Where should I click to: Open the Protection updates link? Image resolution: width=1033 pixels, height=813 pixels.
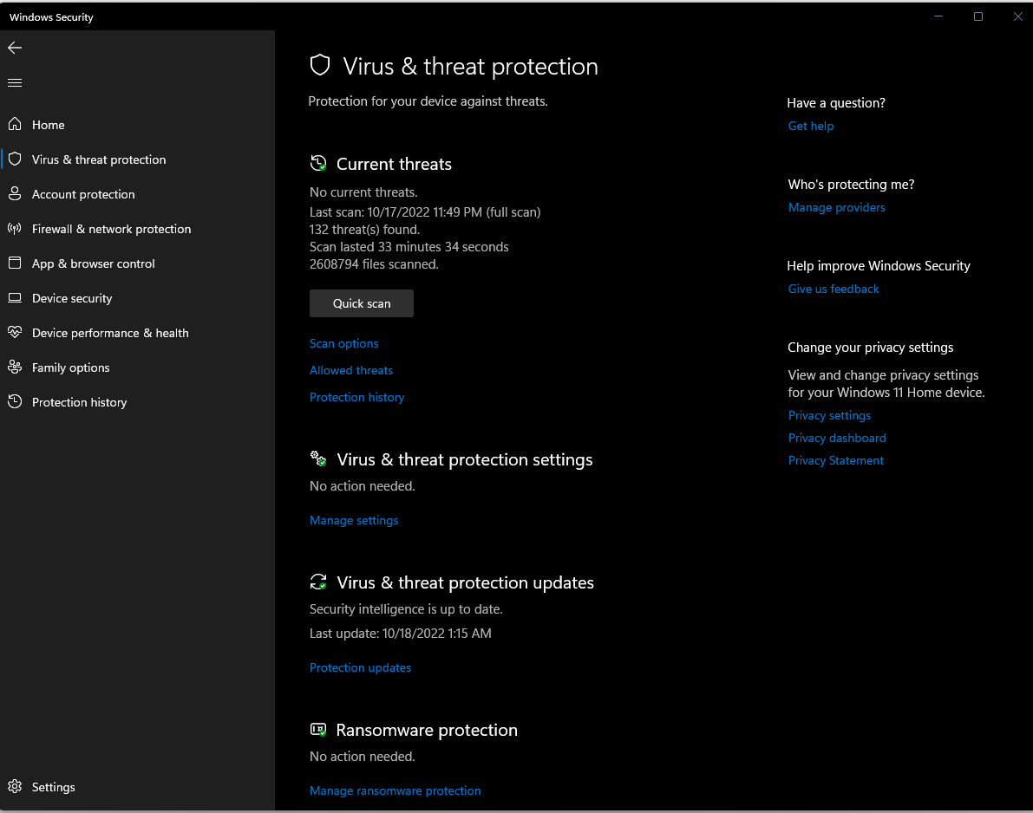coord(361,667)
